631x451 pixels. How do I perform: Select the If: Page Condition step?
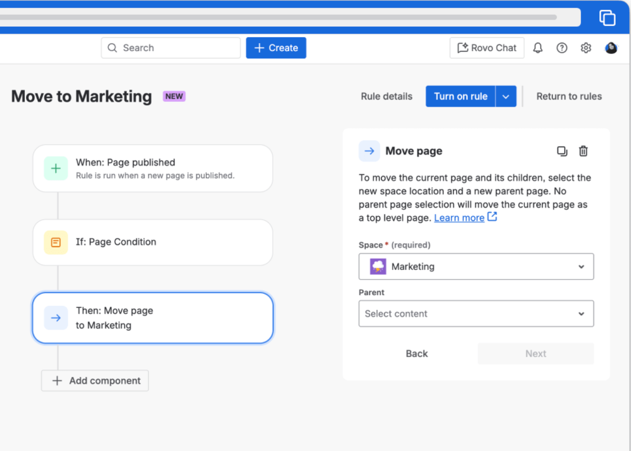153,242
